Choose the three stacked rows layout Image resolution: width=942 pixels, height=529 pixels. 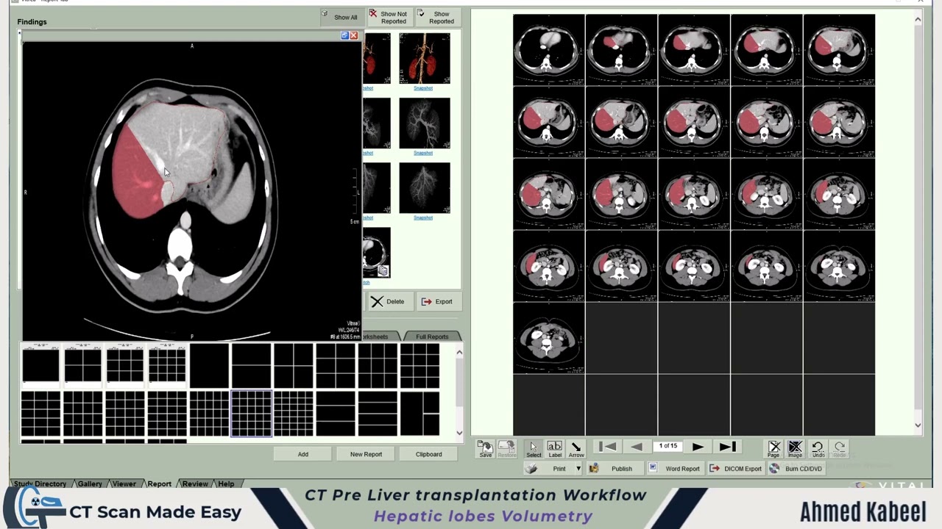(335, 414)
